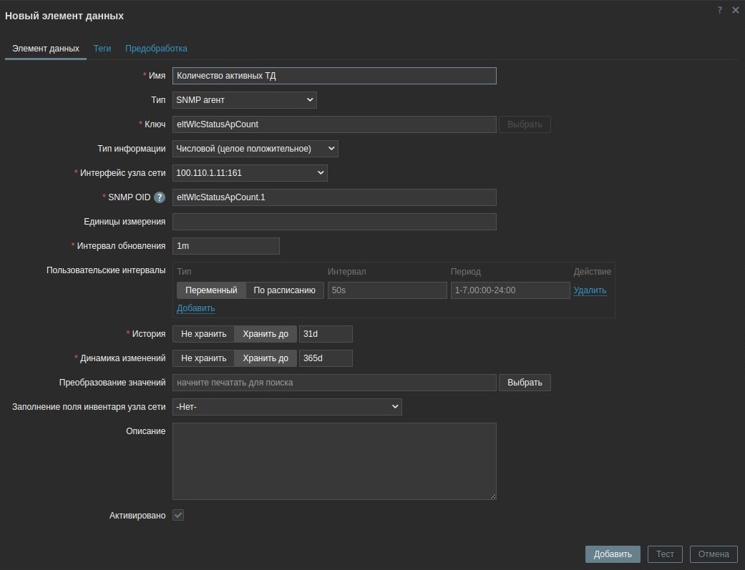Choose Хранить до for Динамика изменений
745x570 pixels.
pos(266,358)
